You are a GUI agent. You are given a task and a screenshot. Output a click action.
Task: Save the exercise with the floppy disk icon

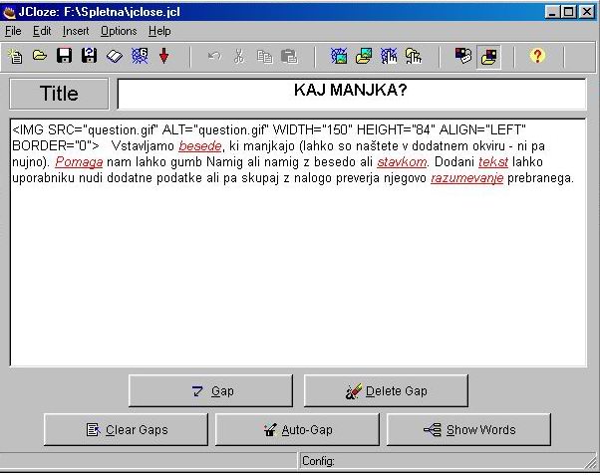pos(64,57)
